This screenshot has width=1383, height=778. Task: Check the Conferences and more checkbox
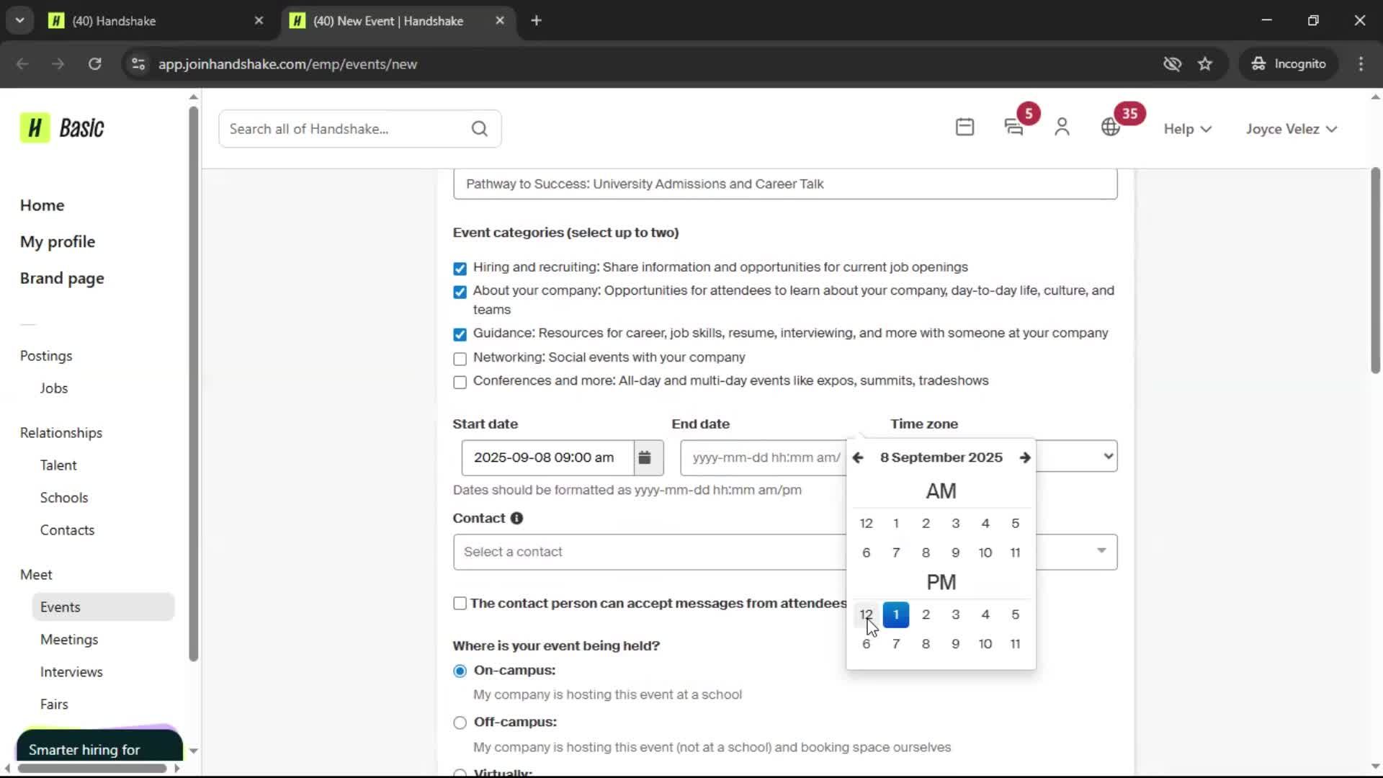click(460, 382)
